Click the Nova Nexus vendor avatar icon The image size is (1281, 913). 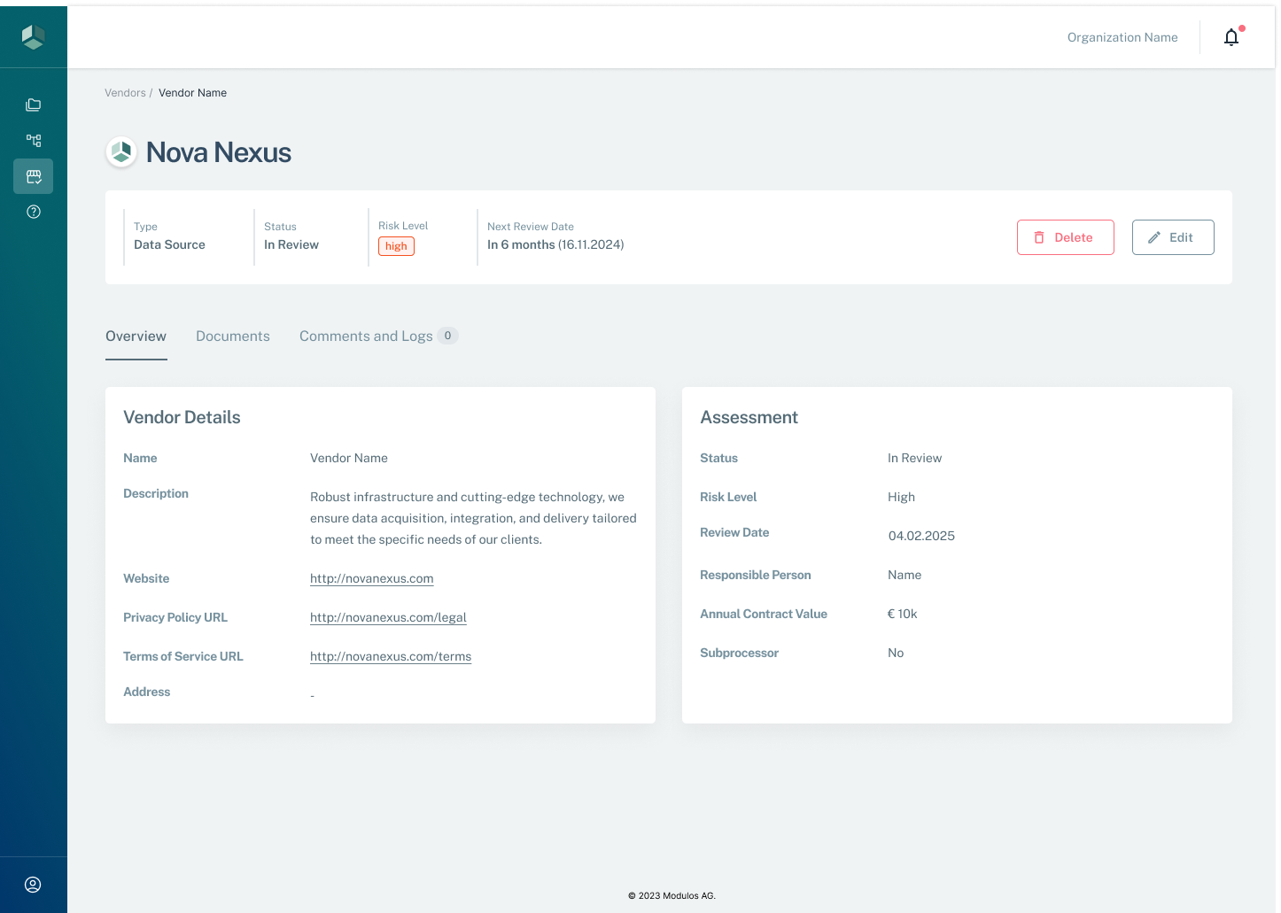[120, 151]
